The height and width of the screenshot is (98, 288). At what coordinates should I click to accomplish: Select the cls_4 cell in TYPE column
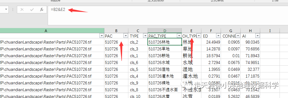click(x=138, y=76)
